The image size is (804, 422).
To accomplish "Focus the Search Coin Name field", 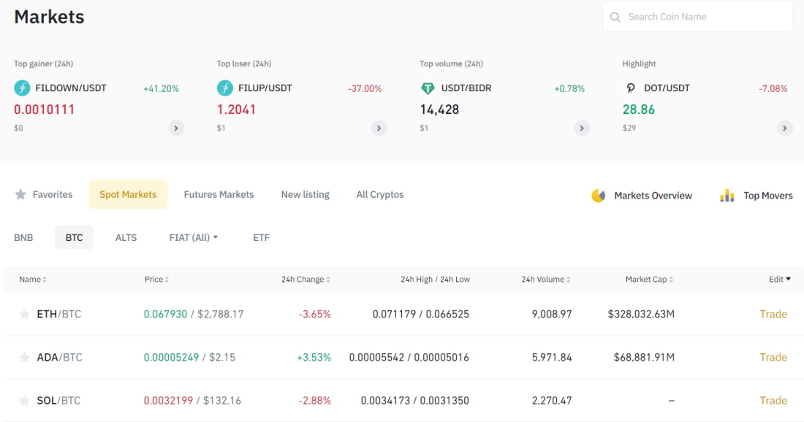I will click(x=697, y=17).
